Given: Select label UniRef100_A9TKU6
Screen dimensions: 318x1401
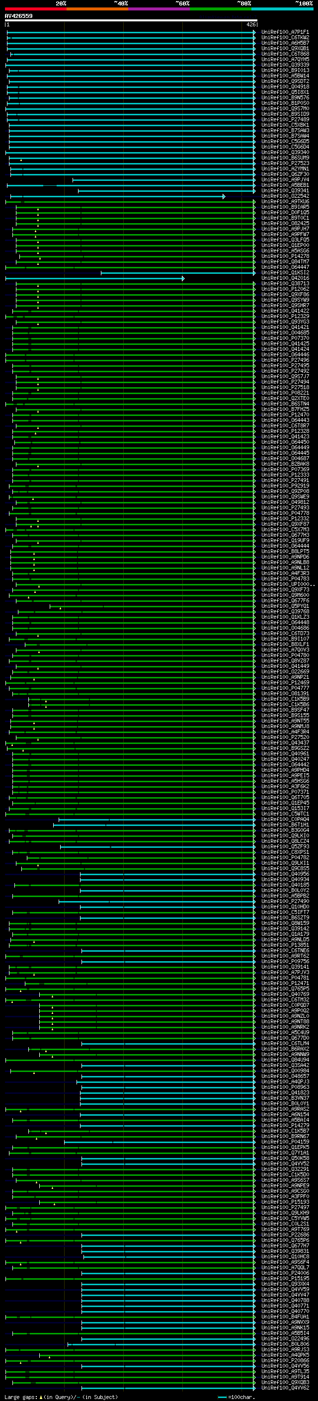Looking at the screenshot, I should (x=285, y=202).
